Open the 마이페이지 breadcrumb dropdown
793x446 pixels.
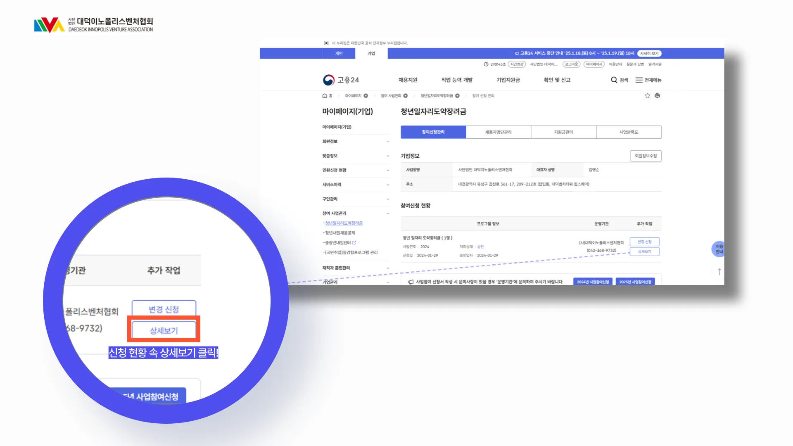(x=366, y=96)
